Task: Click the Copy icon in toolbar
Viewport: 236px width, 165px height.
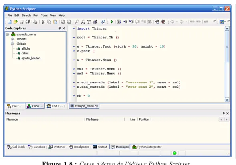Action: point(49,22)
